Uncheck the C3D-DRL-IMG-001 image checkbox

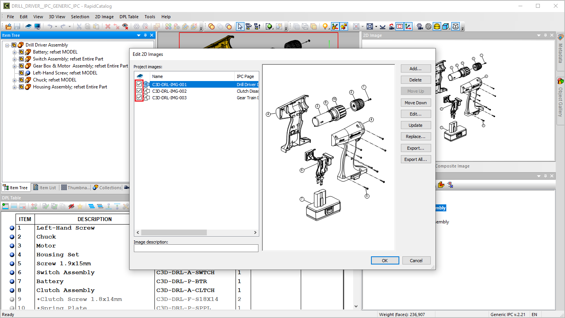click(x=139, y=84)
